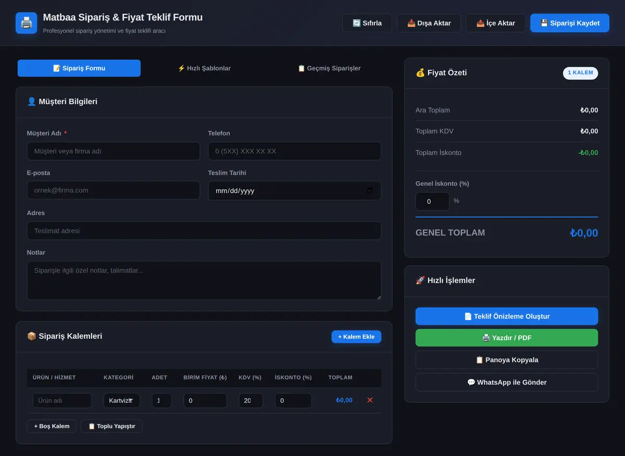
Task: Click the KDV percentage field showing 20
Action: [251, 400]
